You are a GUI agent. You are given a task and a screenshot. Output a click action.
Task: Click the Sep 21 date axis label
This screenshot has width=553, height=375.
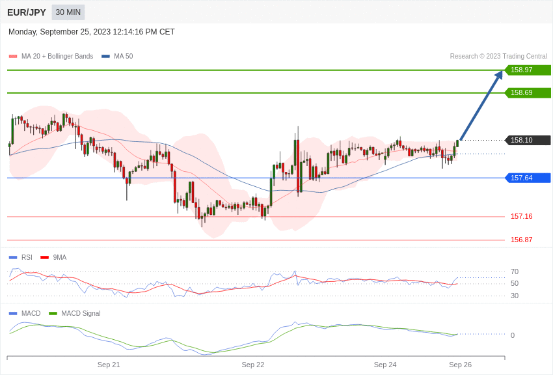coord(109,365)
